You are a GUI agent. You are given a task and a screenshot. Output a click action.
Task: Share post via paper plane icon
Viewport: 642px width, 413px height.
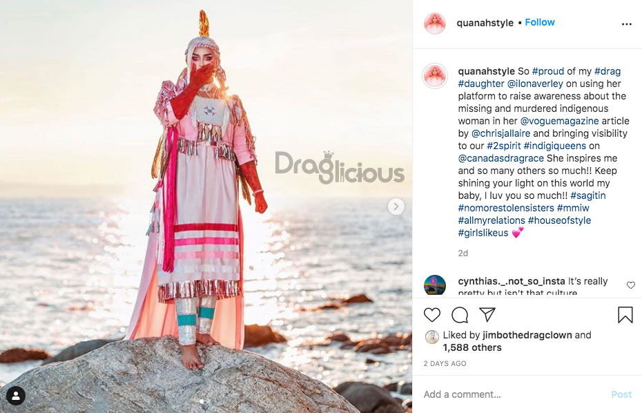pos(487,314)
